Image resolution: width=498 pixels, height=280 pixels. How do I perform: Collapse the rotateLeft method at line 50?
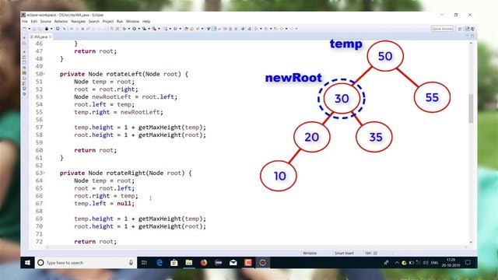click(x=44, y=74)
